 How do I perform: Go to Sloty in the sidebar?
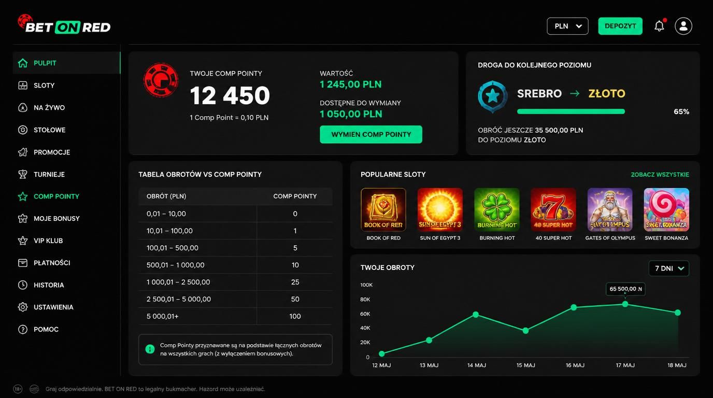66,86
